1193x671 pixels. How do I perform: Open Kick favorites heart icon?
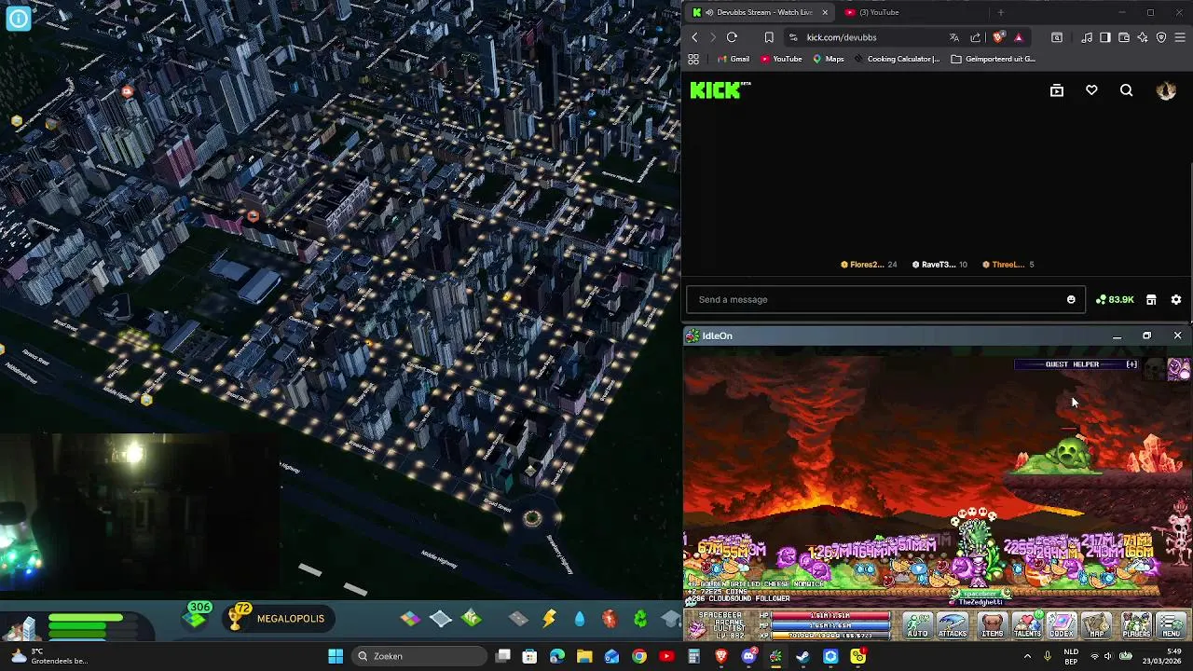1091,90
